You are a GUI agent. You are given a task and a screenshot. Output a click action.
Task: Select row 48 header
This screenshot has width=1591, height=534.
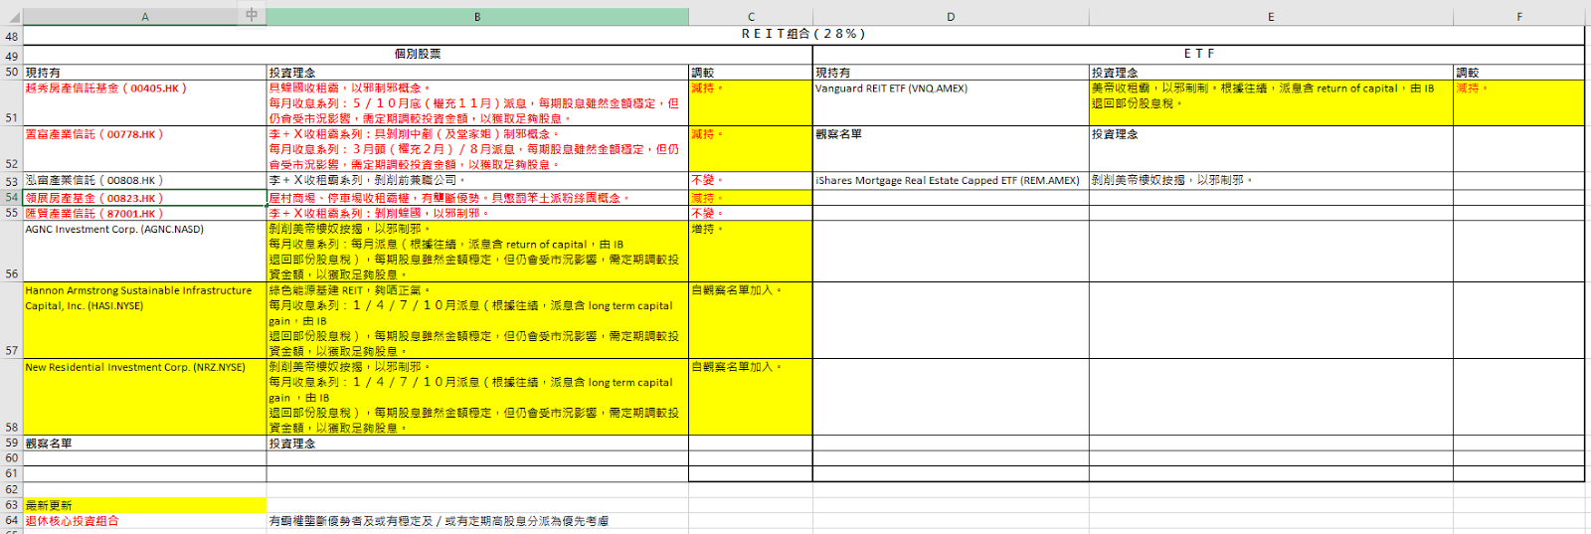pyautogui.click(x=11, y=36)
